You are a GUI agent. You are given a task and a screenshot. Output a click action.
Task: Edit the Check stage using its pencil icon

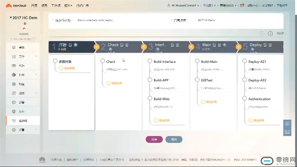pos(121,45)
